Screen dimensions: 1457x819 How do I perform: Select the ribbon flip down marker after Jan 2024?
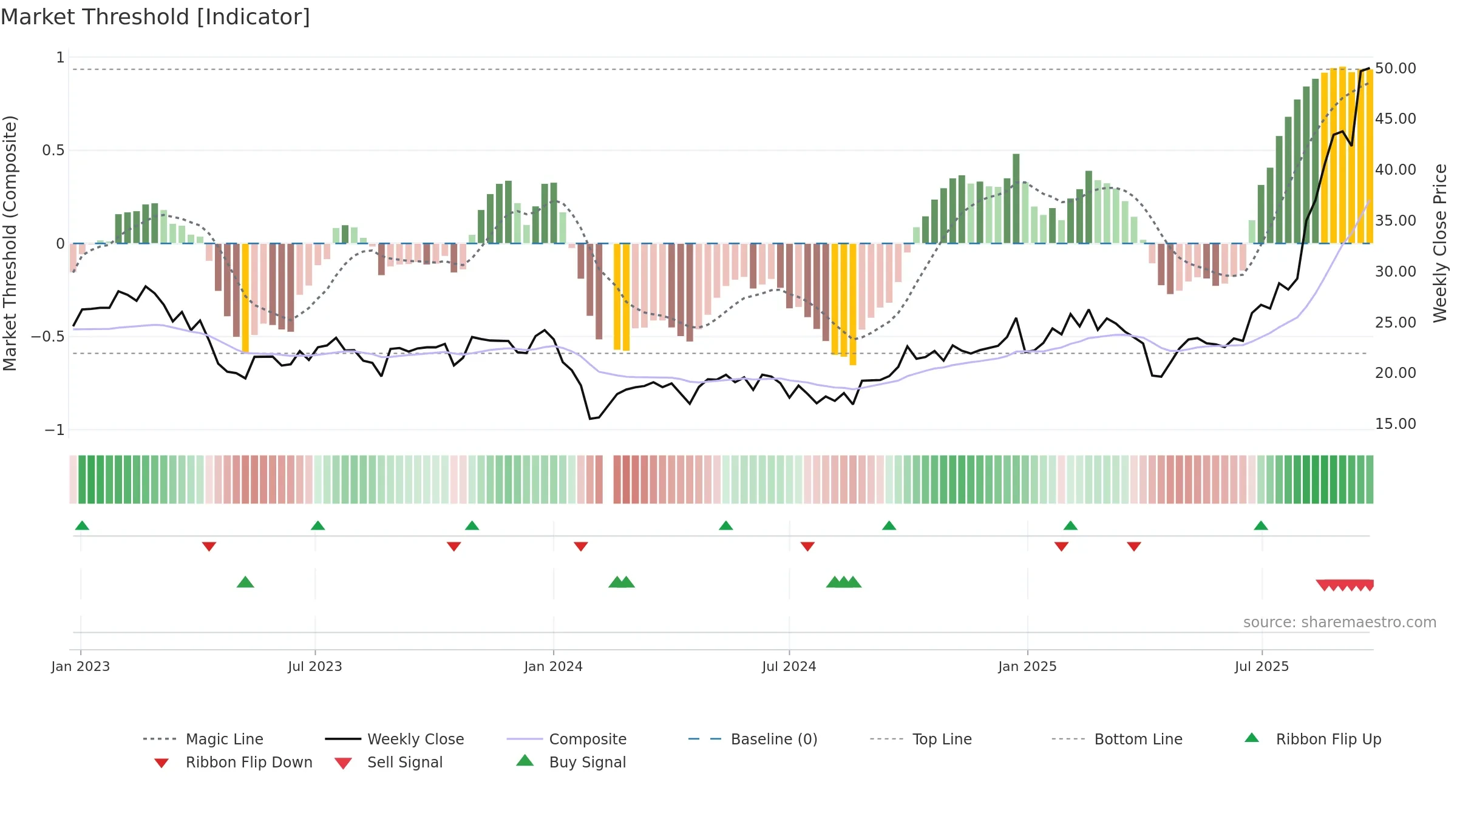(x=580, y=546)
